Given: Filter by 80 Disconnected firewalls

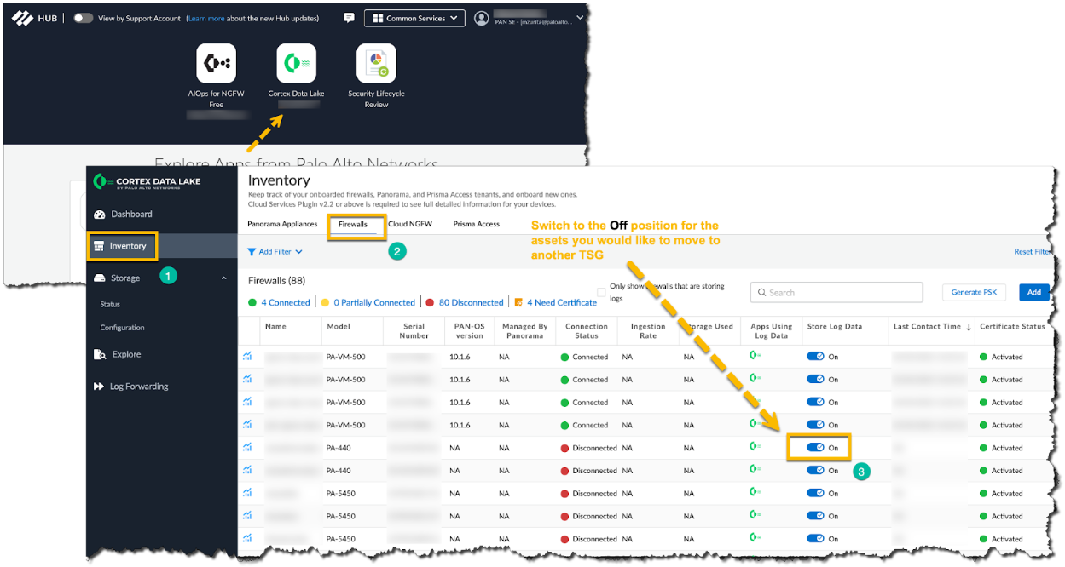Looking at the screenshot, I should pos(470,302).
